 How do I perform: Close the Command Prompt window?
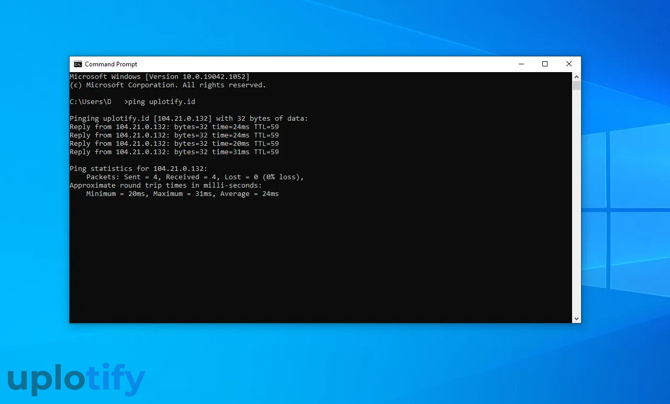[x=569, y=64]
